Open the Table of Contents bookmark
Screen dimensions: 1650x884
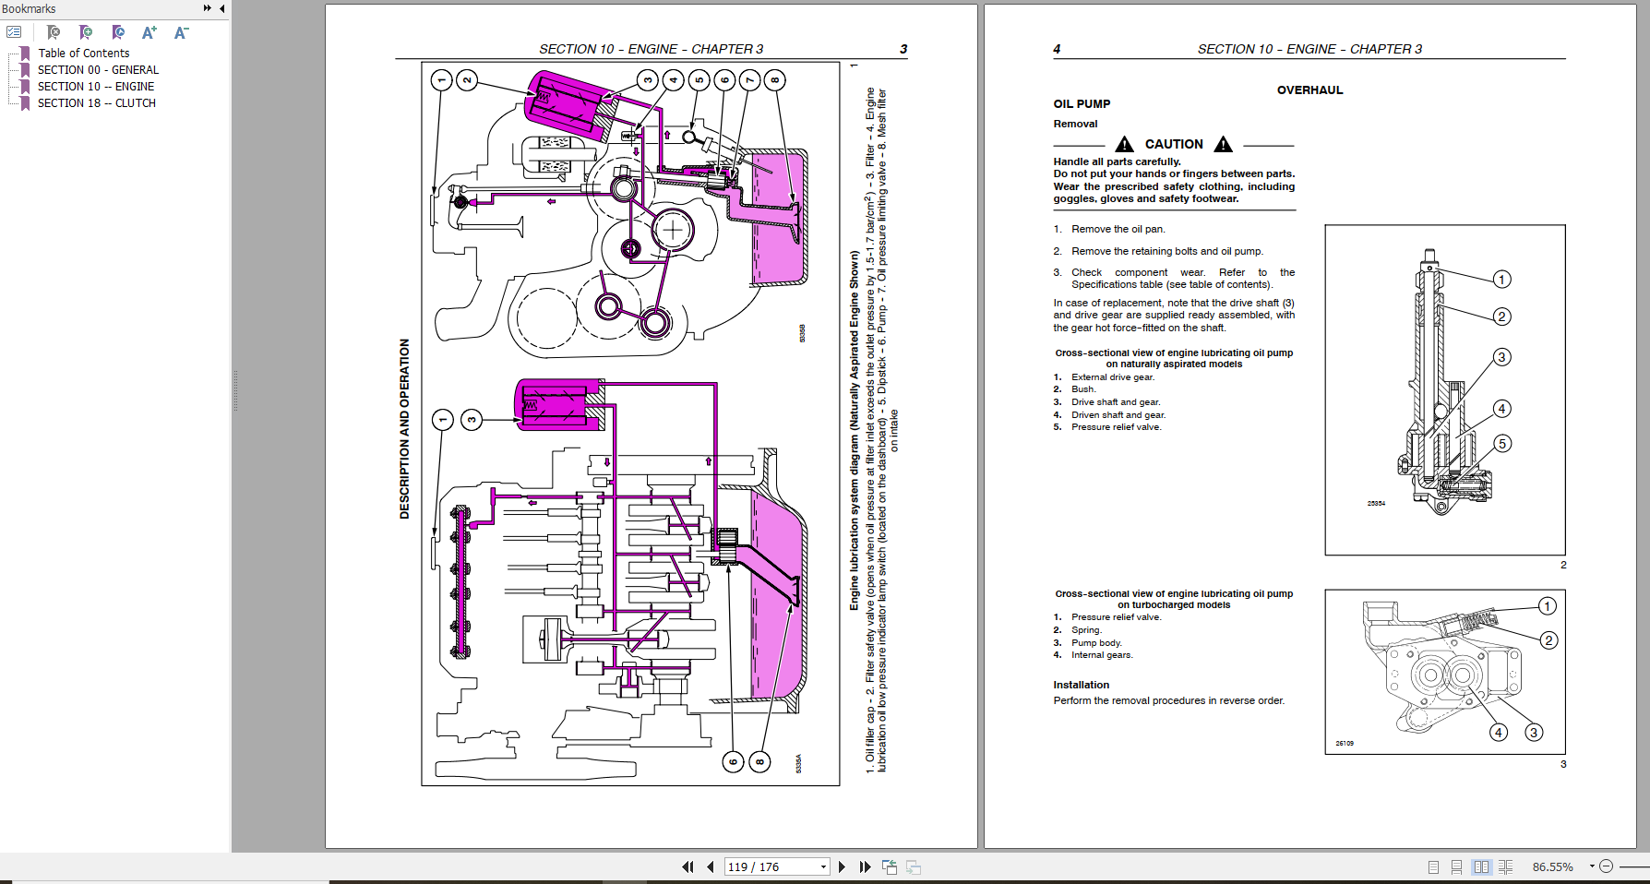pyautogui.click(x=83, y=53)
